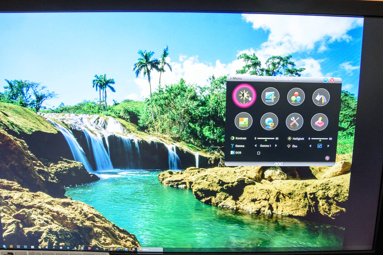Click the Öko lightbulb icon
The image size is (383, 255).
coord(289,146)
